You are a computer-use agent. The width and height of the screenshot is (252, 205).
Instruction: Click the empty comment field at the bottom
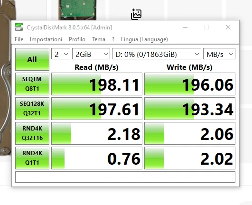(125, 177)
